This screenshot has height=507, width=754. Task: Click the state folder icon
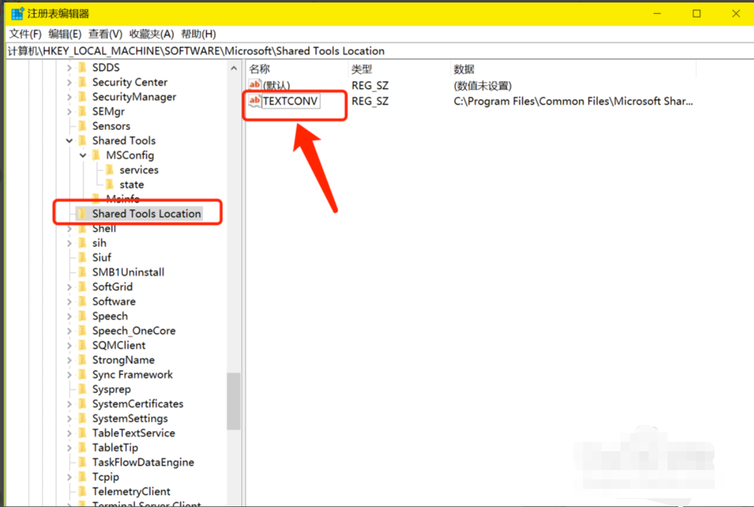109,184
